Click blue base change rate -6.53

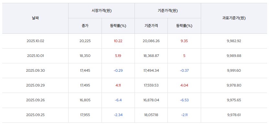pos(184,100)
